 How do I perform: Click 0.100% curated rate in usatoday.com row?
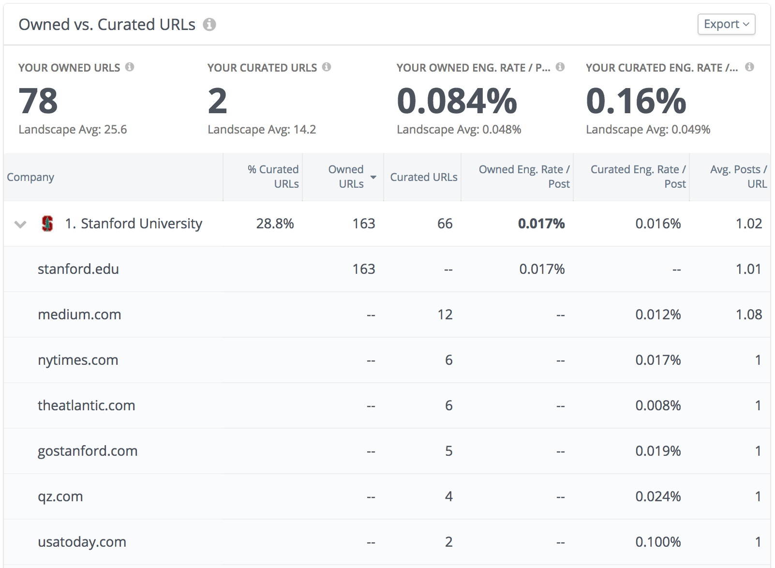tap(658, 542)
